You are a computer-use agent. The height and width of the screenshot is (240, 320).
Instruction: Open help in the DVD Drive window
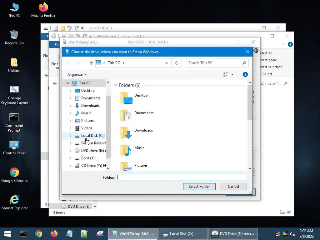(290, 44)
